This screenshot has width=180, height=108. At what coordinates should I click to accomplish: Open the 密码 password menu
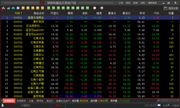click(128, 3)
